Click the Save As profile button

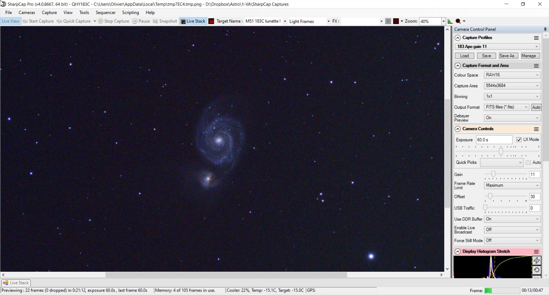(x=508, y=56)
